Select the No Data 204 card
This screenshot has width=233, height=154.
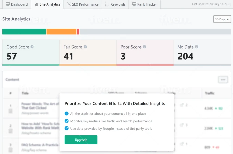(202, 52)
